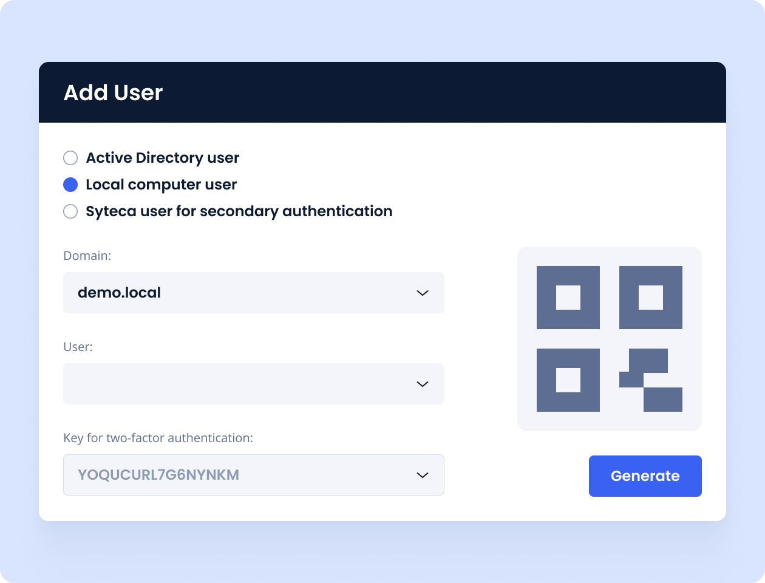Click the top-right QR code square
This screenshot has width=765, height=583.
(x=650, y=298)
